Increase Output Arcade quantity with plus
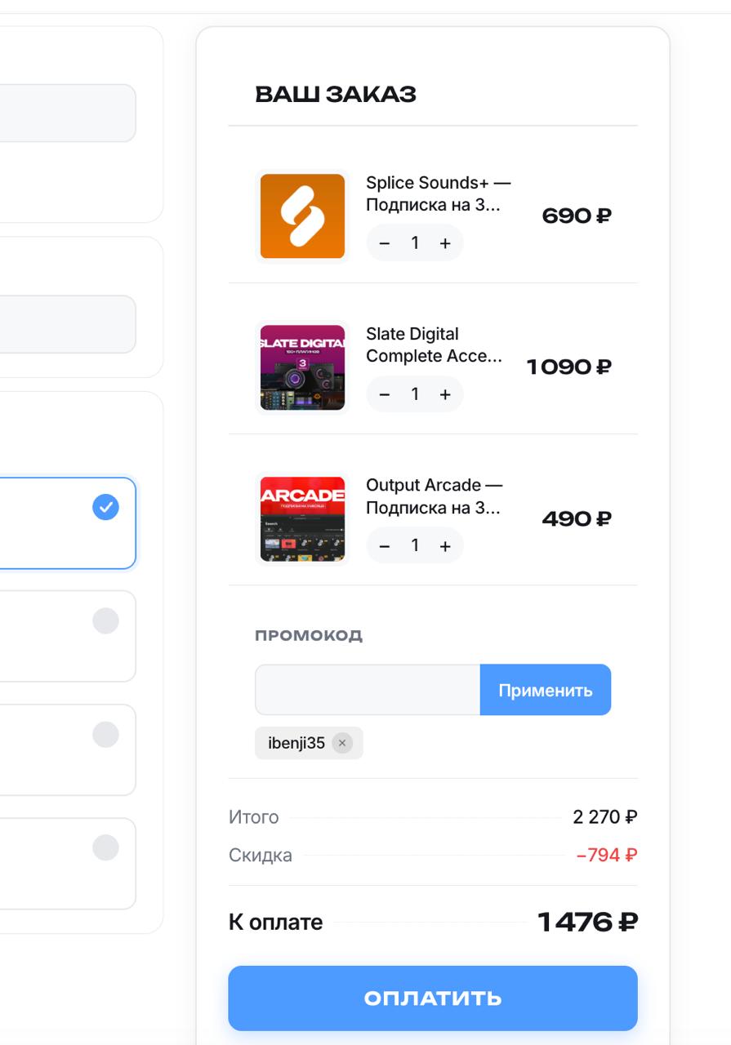This screenshot has height=1045, width=731. point(445,546)
